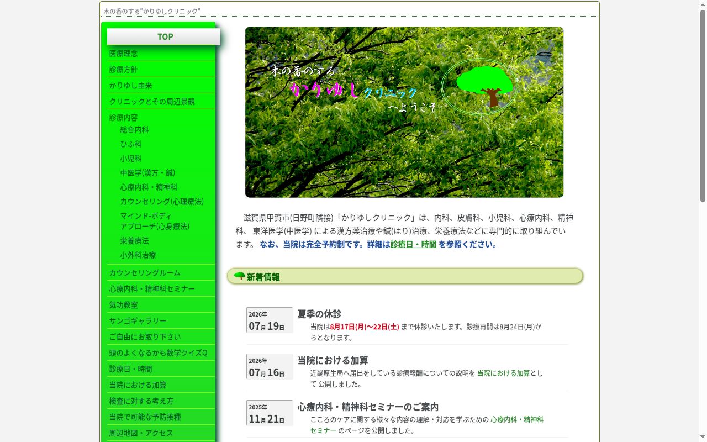Open the 小児科 sub-item
This screenshot has width=707, height=442.
(x=131, y=159)
